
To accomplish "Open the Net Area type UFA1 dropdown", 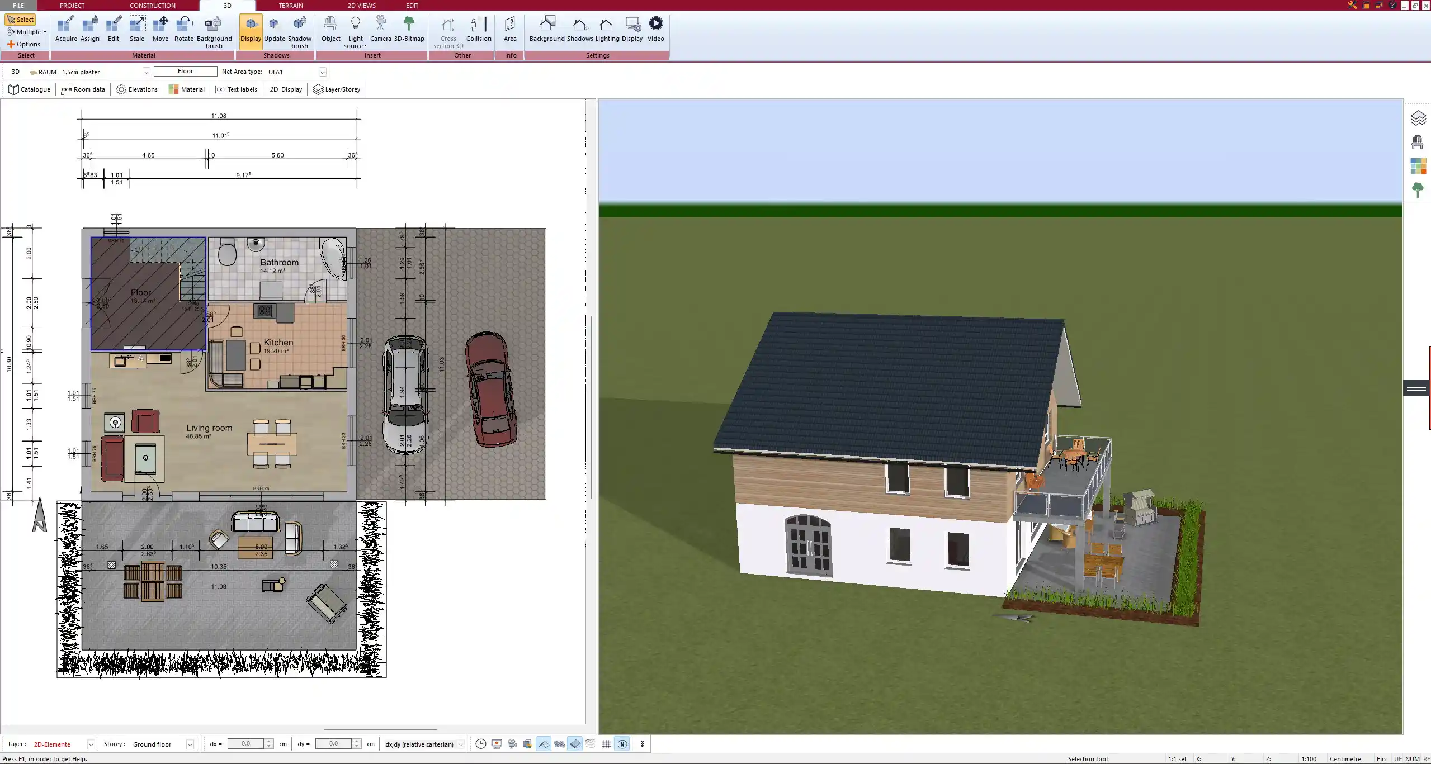I will pos(322,72).
